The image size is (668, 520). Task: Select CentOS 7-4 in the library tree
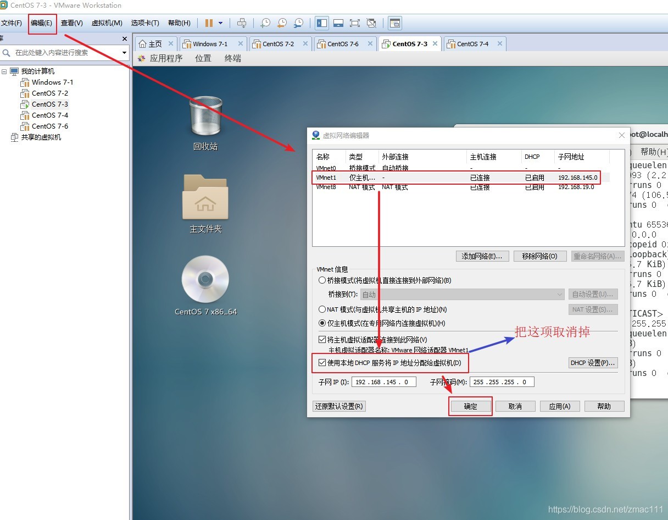49,115
